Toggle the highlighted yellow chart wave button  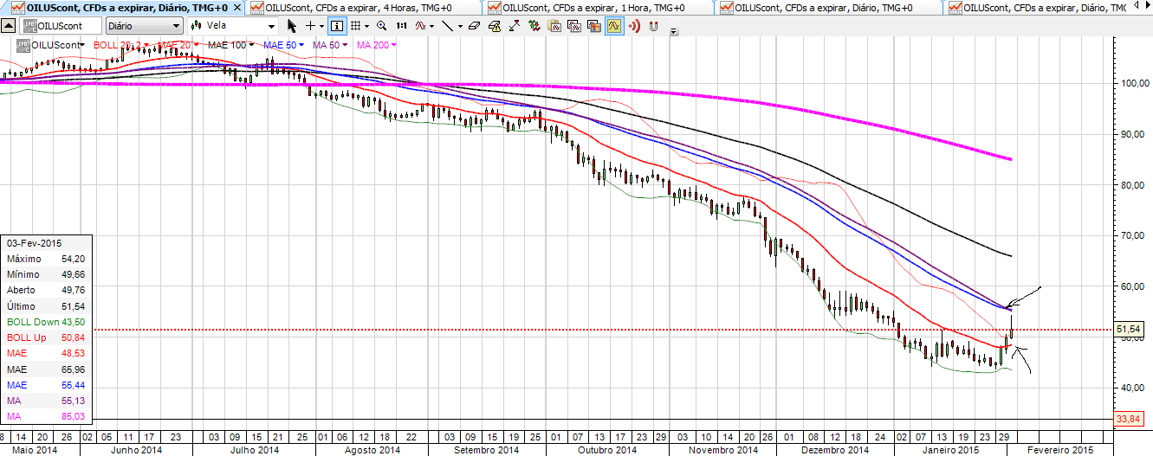[x=613, y=26]
